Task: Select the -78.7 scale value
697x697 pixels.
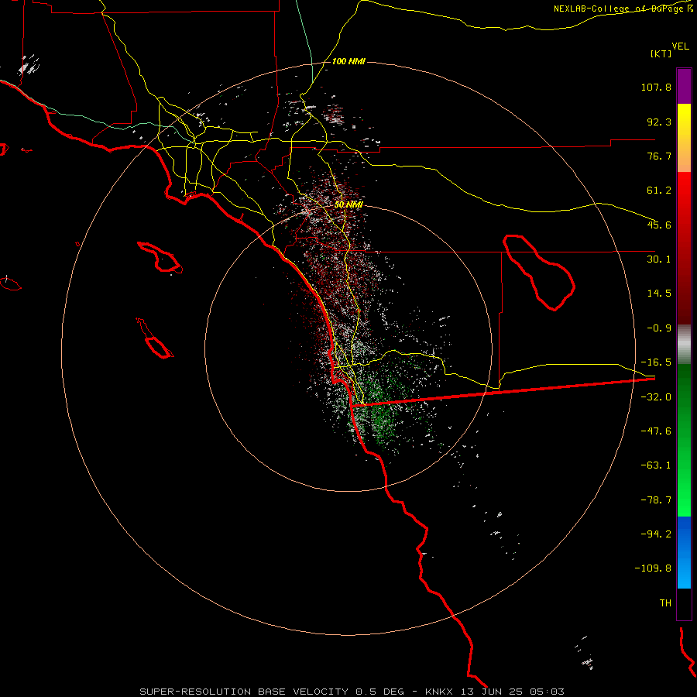Action: tap(656, 500)
